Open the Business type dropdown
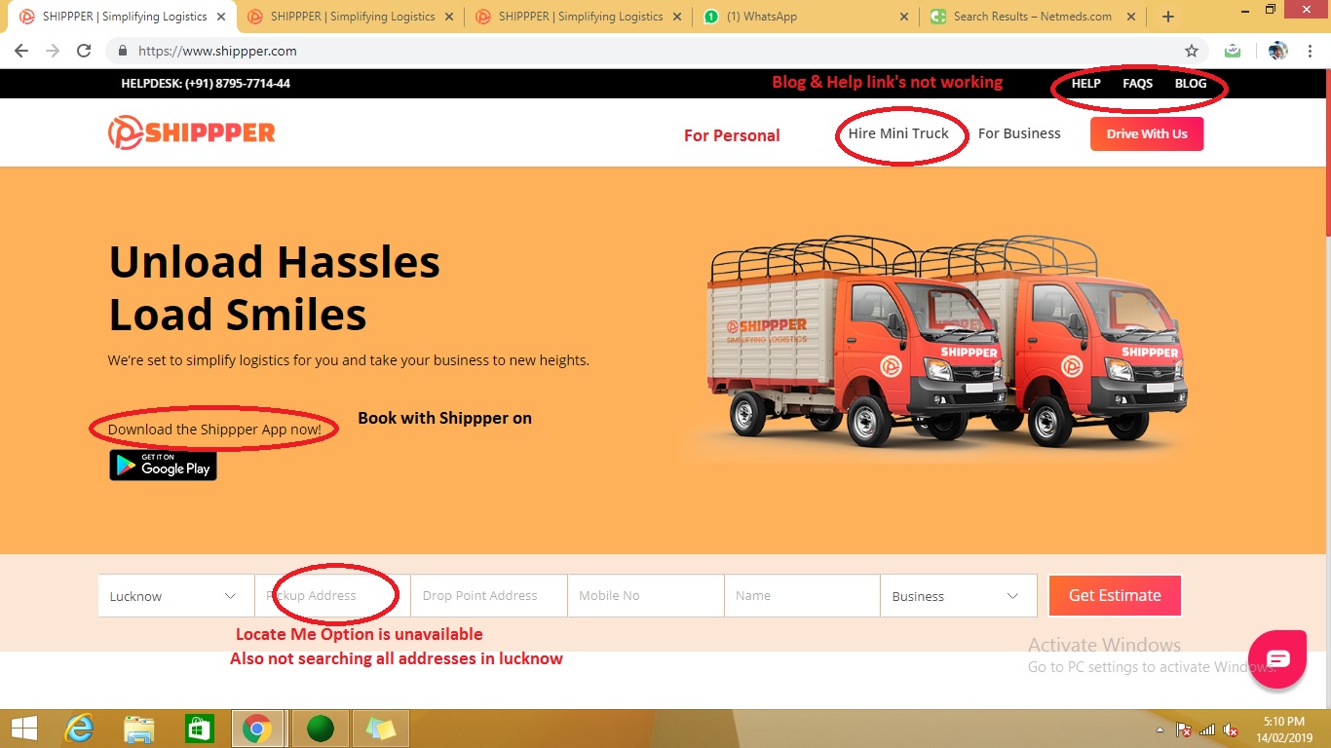Screen dimensions: 1331x748 tap(957, 596)
